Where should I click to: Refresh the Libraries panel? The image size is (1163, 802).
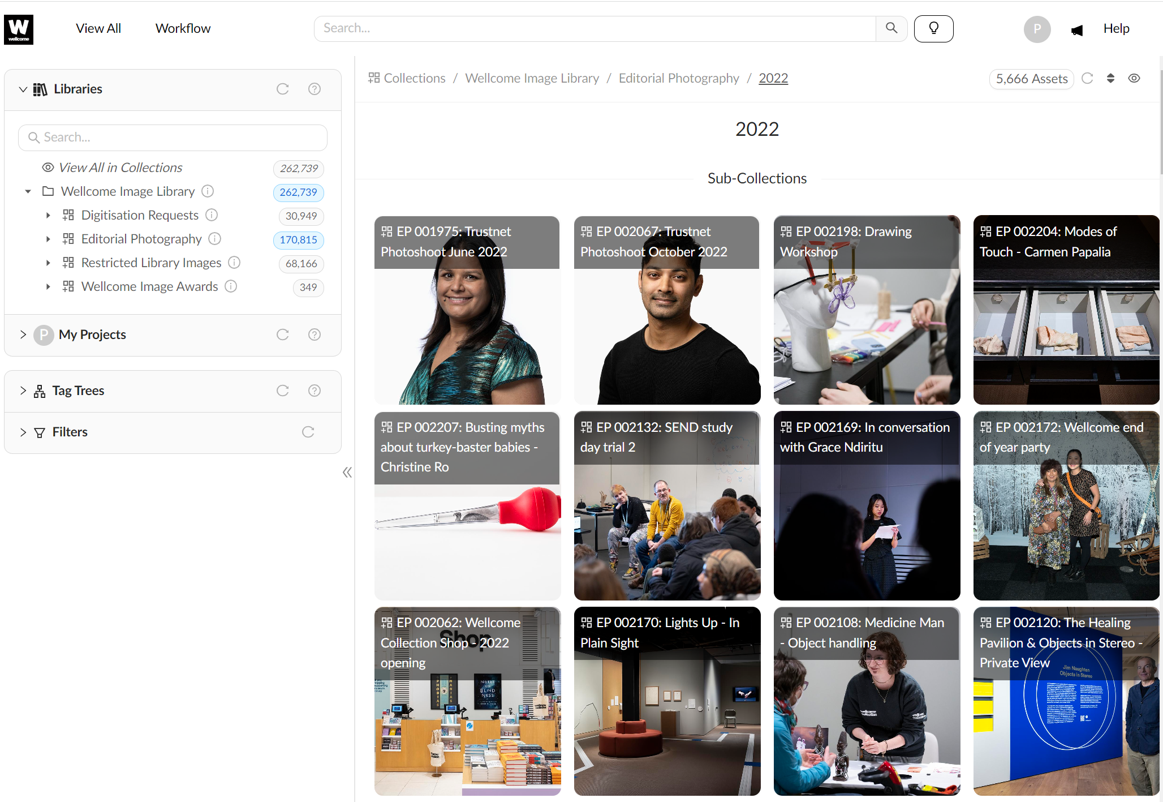(x=282, y=89)
